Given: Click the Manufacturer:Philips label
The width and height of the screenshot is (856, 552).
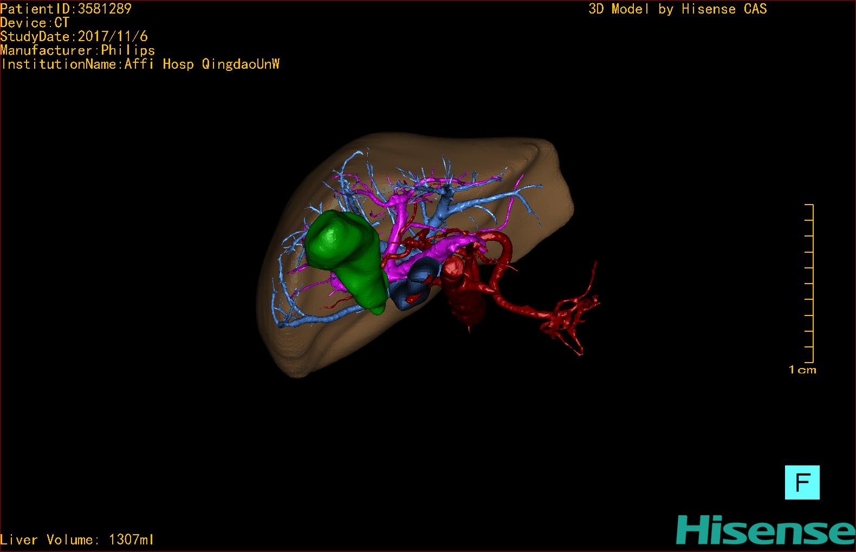Looking at the screenshot, I should point(77,50).
